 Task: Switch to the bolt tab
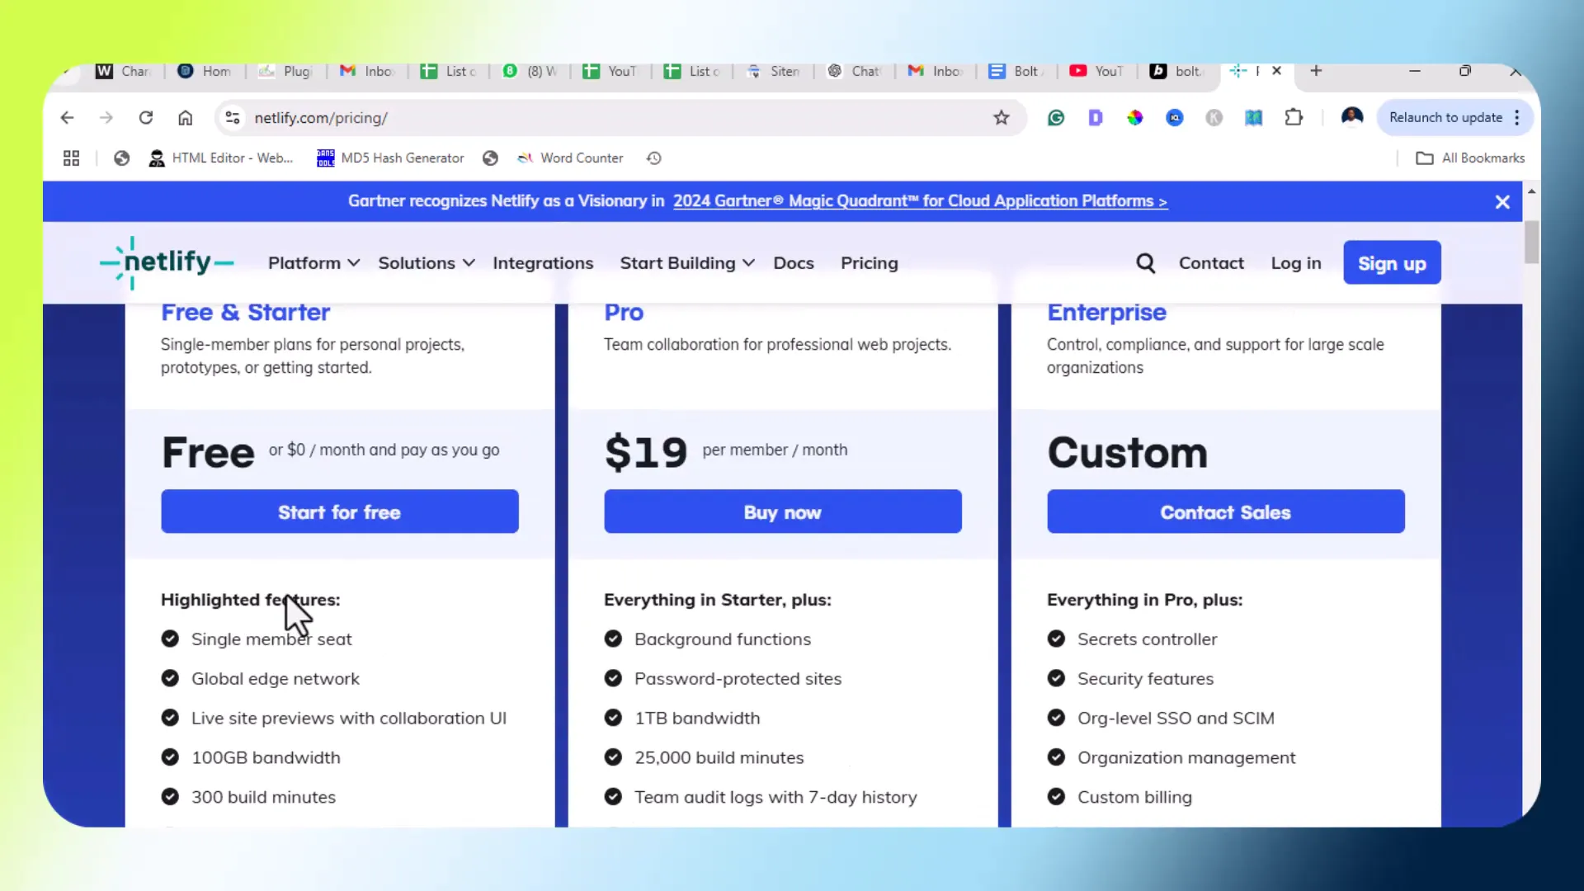tap(1178, 72)
